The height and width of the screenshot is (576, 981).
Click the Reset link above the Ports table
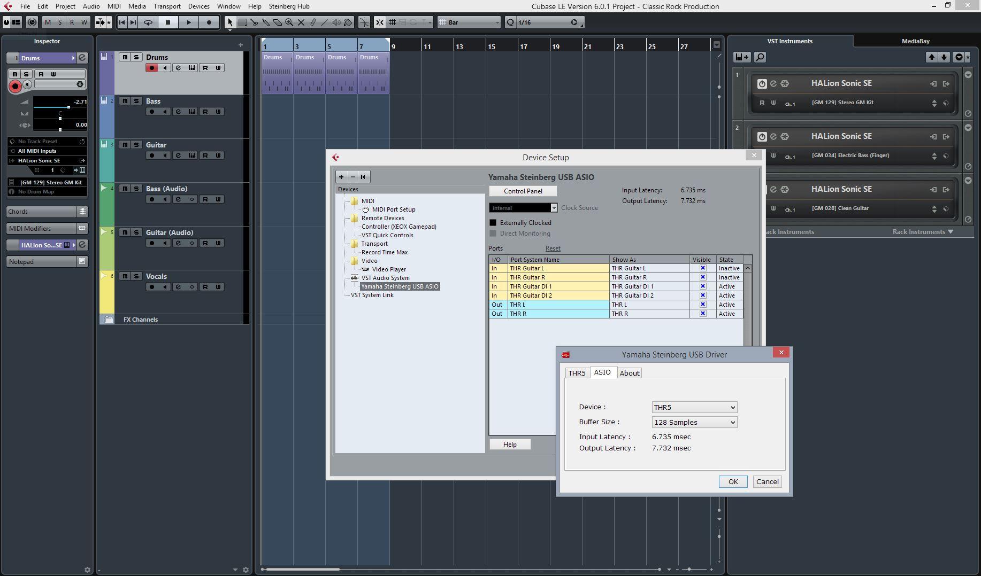(553, 248)
